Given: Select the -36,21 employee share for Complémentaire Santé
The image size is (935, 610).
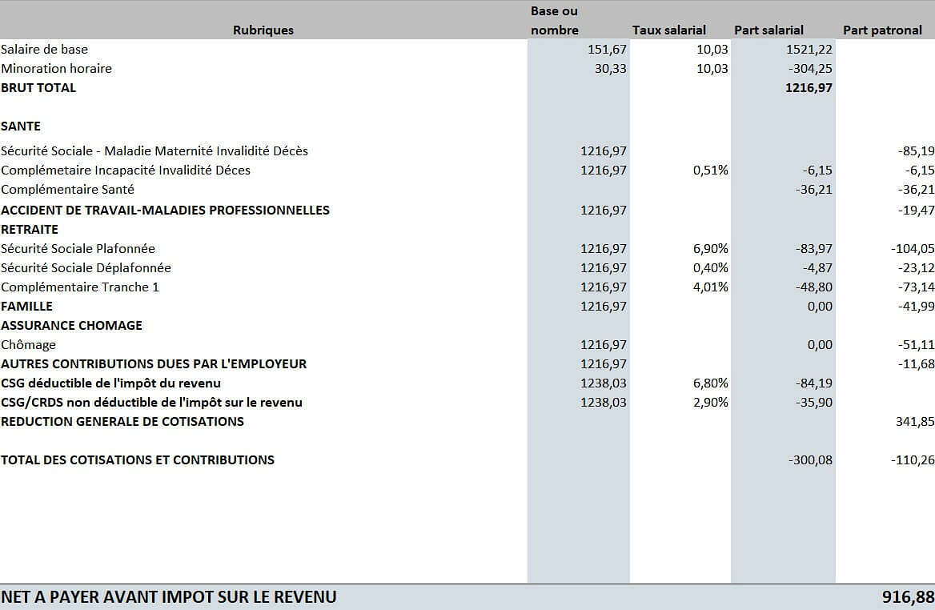Looking at the screenshot, I should [814, 190].
